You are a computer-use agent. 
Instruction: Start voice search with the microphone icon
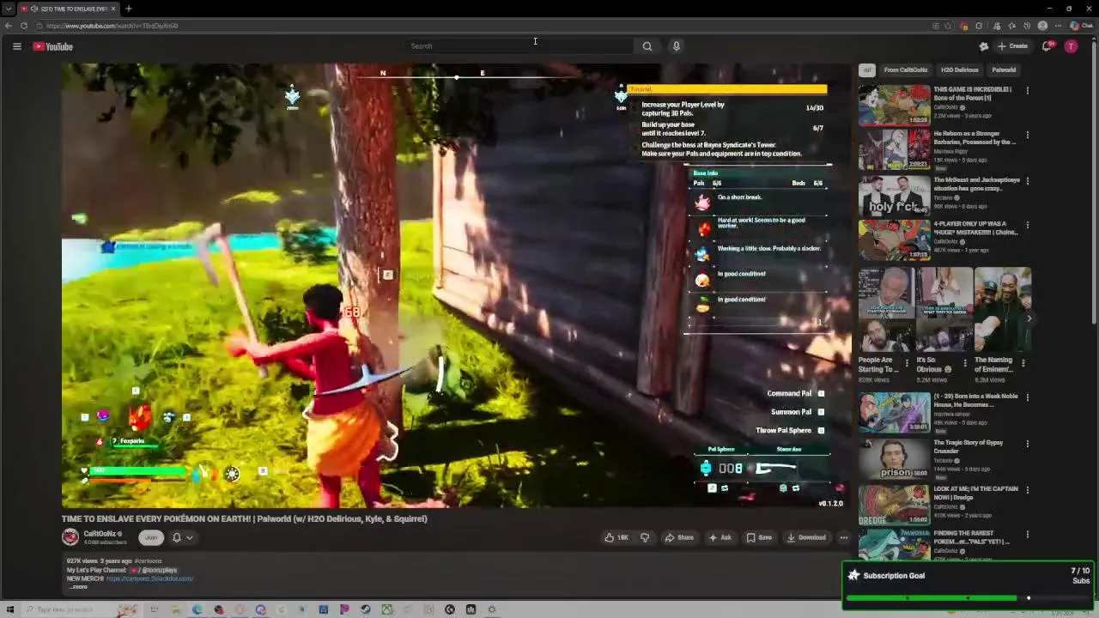point(677,46)
